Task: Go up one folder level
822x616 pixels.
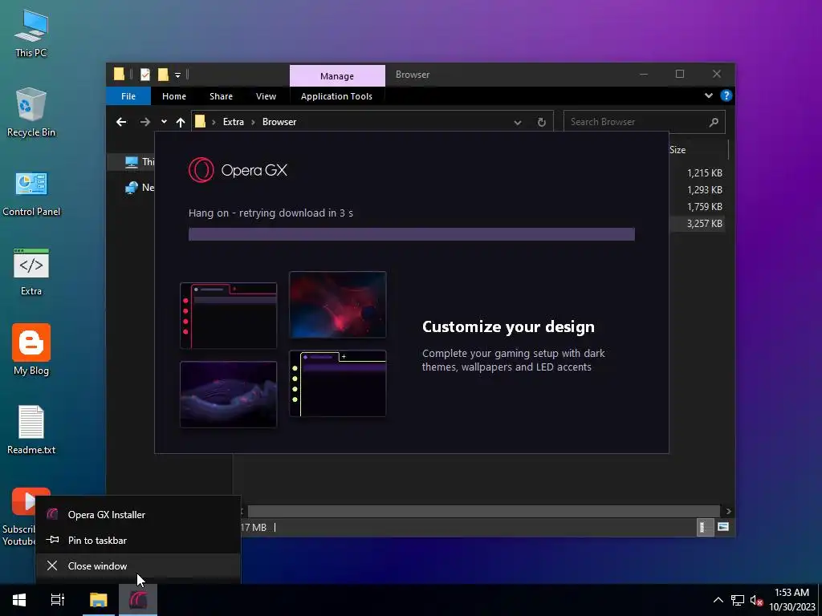Action: [x=181, y=122]
